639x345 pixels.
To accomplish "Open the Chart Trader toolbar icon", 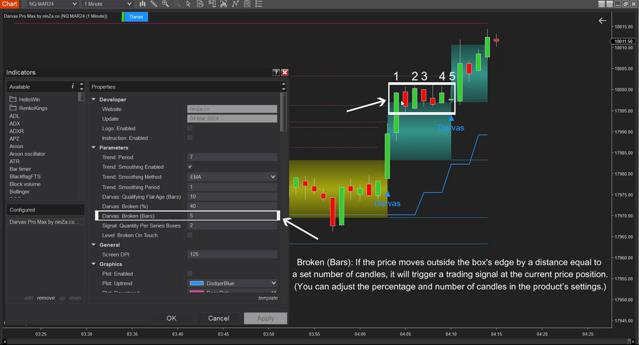I will pyautogui.click(x=212, y=4).
